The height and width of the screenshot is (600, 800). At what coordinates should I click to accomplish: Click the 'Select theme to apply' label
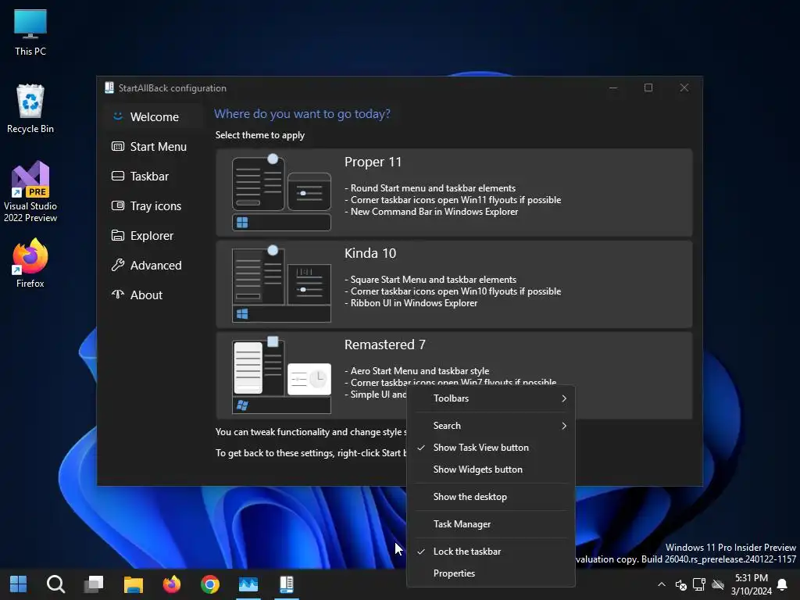(x=259, y=135)
